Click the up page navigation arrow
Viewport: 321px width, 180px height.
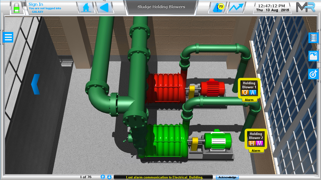pos(103,177)
